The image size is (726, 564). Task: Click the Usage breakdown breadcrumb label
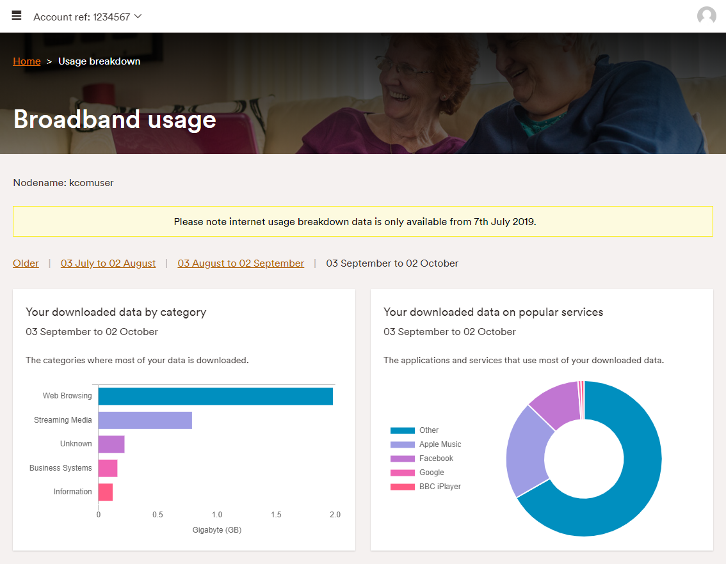(99, 61)
